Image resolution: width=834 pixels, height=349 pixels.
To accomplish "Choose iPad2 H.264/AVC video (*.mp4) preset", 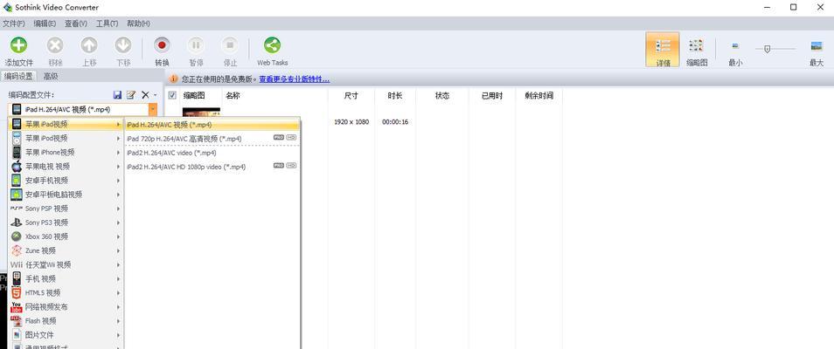I will [212, 153].
